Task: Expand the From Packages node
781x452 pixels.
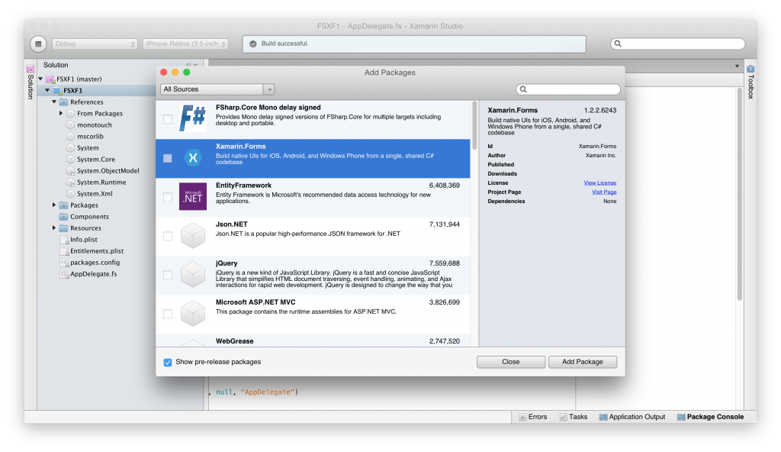Action: [x=61, y=113]
